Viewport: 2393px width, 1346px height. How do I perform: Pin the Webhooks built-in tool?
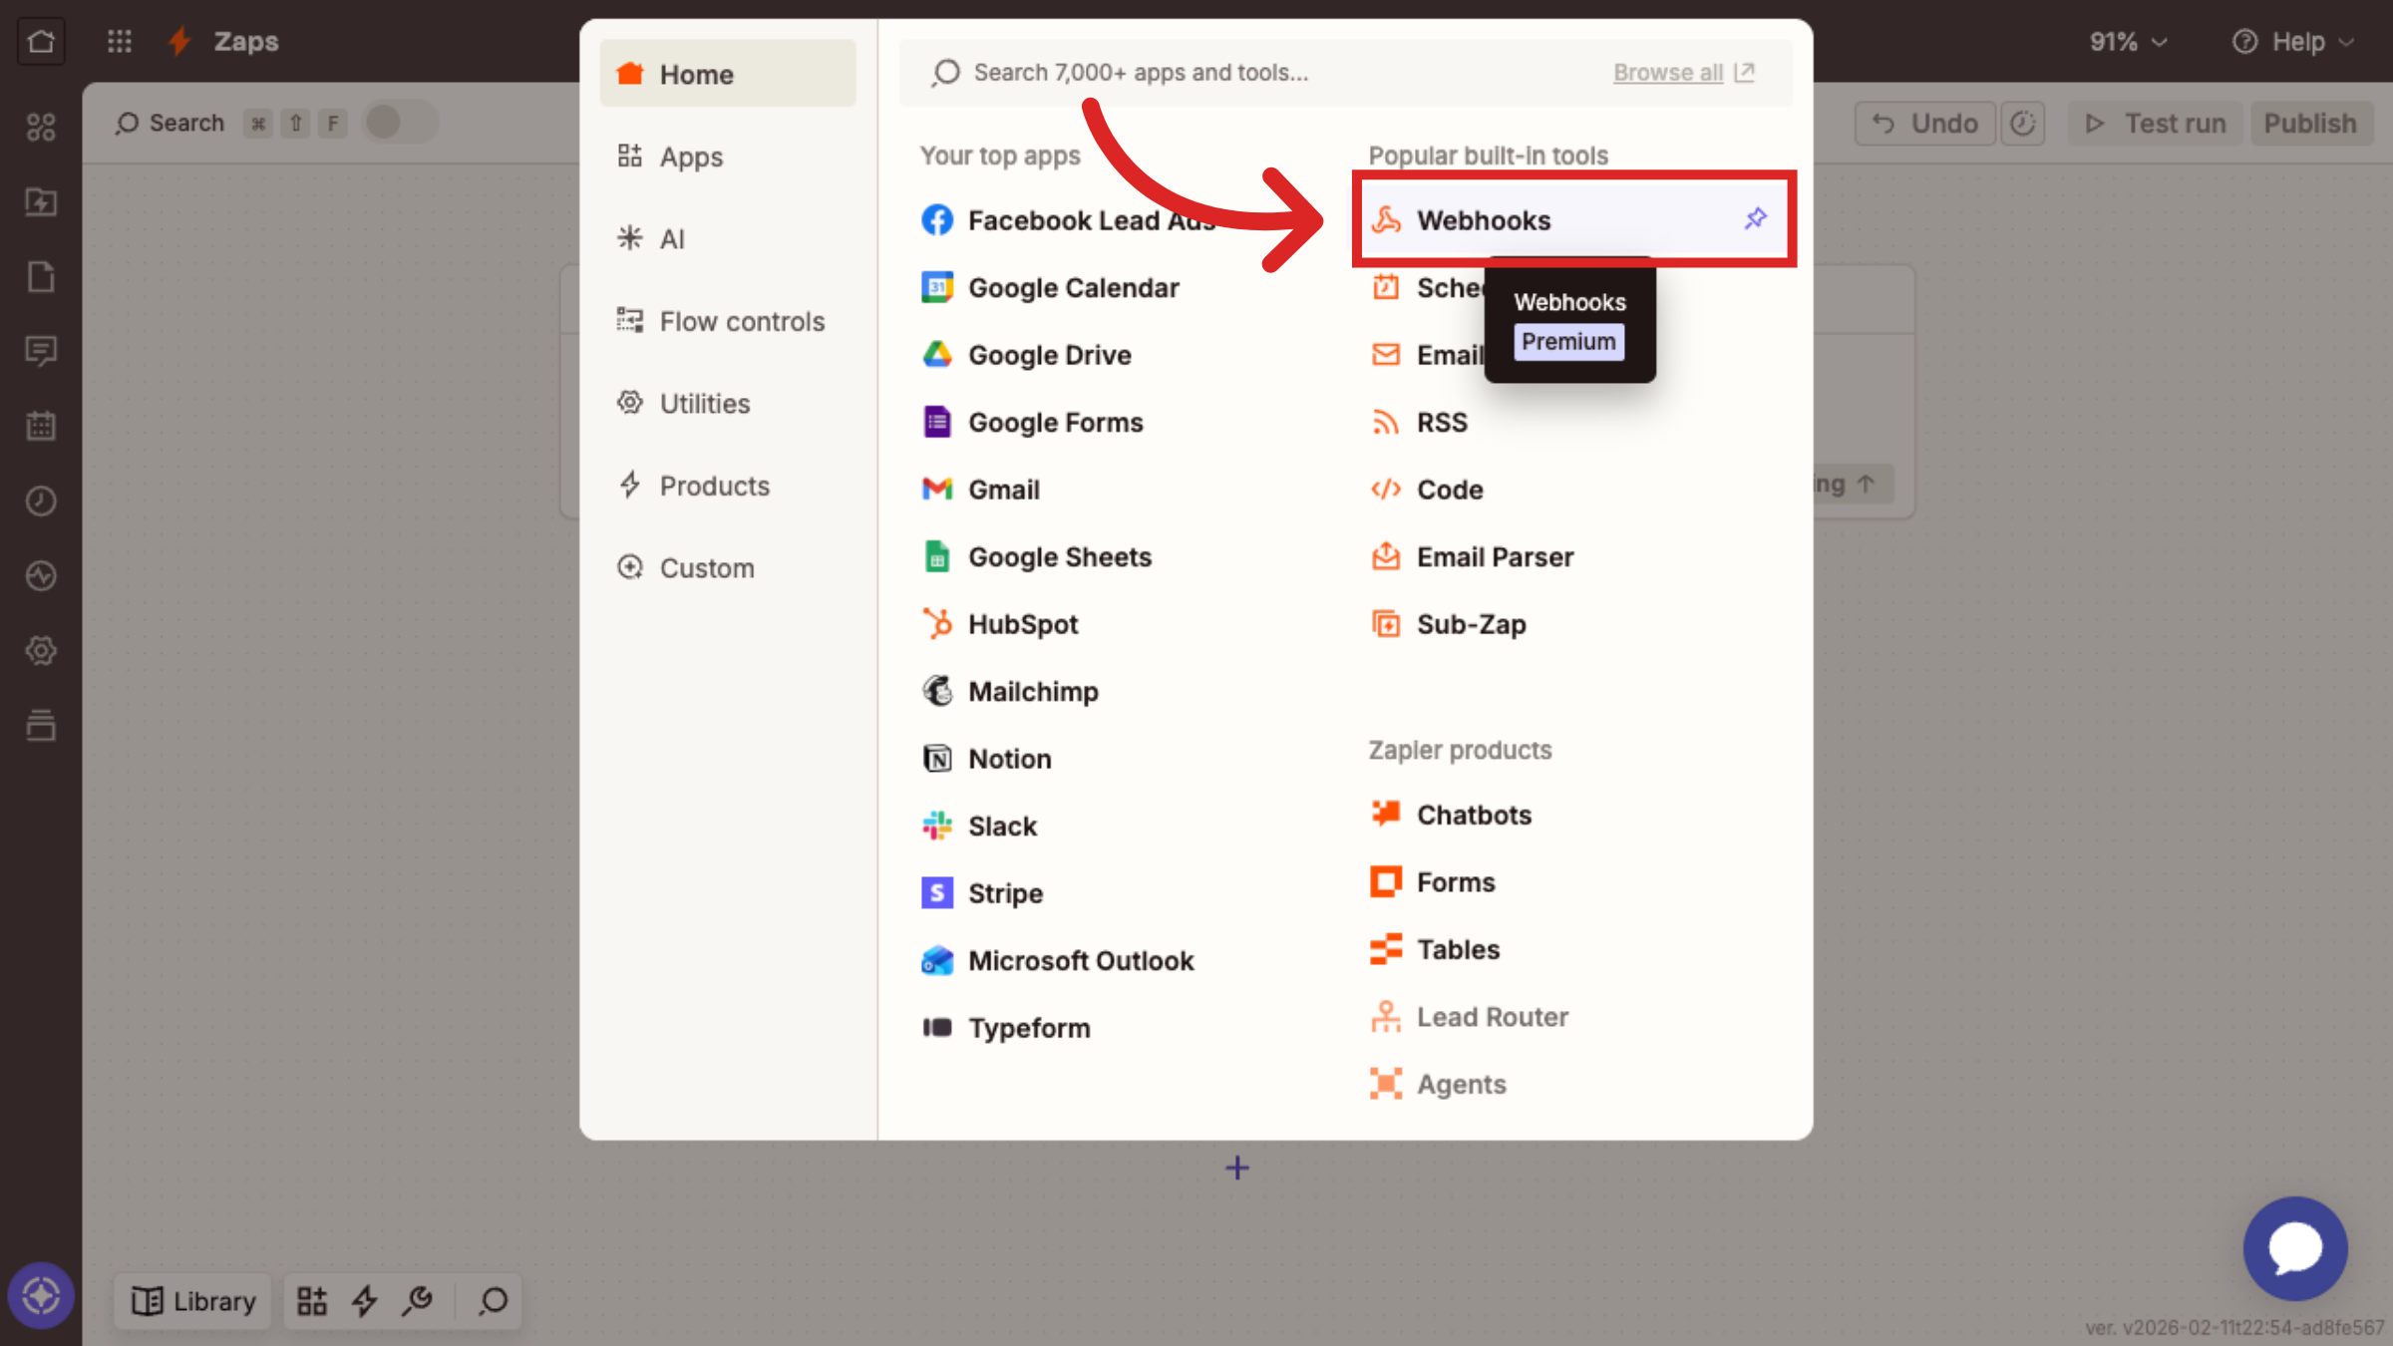click(1756, 218)
